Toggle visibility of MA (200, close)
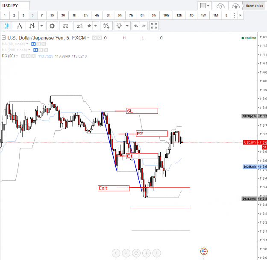 35,50
